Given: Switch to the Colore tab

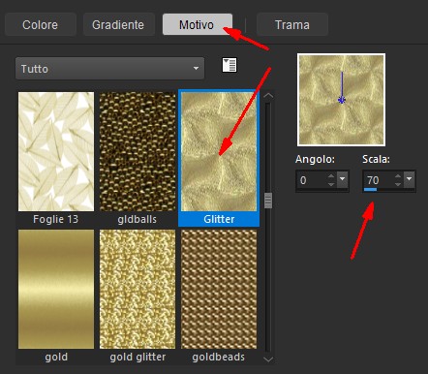Looking at the screenshot, I should coord(41,24).
